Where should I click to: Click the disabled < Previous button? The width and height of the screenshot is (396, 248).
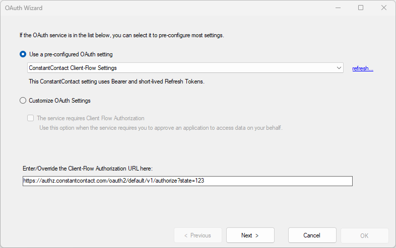point(197,235)
